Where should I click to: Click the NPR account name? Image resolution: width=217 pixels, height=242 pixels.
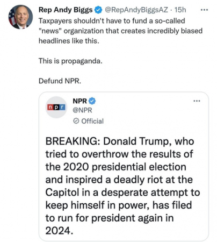pos(79,101)
